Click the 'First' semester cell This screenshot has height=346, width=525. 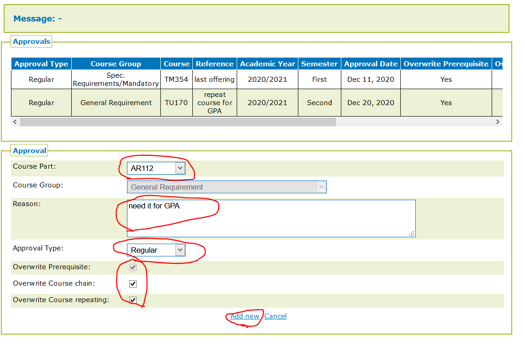tap(319, 80)
